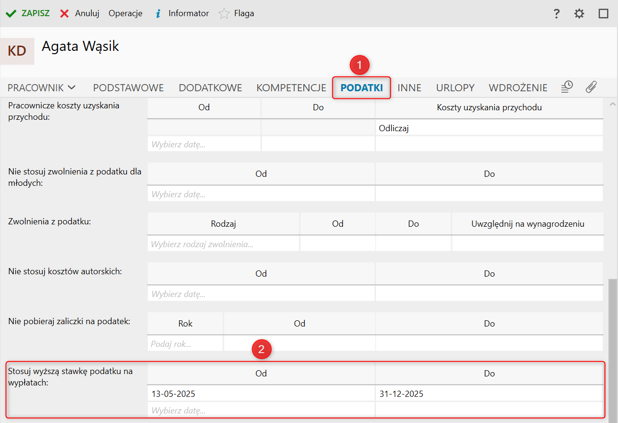Open the Wybierz rodzaj zwolnienia selector

click(x=223, y=244)
